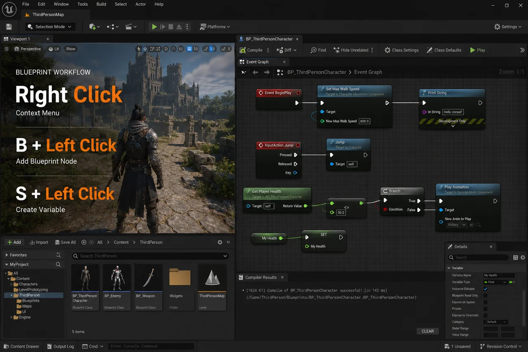
Task: Open the Actor menu
Action: 141,4
